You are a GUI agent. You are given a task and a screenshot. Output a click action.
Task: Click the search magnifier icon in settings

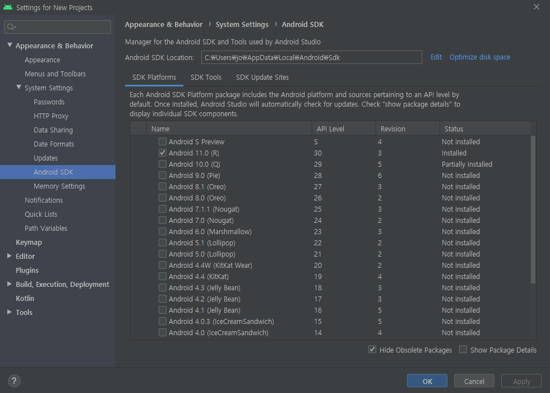pyautogui.click(x=11, y=27)
